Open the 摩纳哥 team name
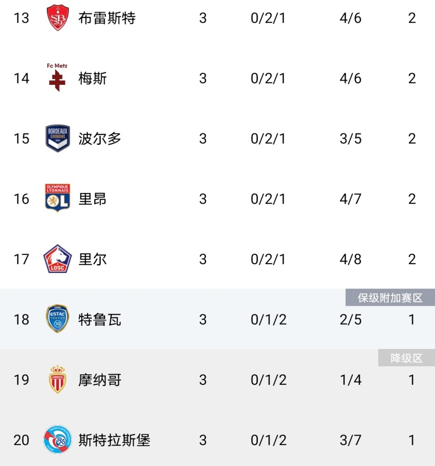The image size is (435, 466). pyautogui.click(x=100, y=380)
